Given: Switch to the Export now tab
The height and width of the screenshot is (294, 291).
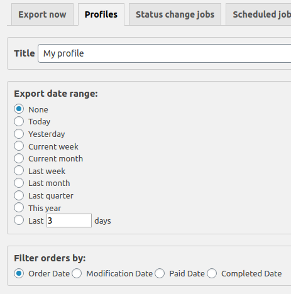Looking at the screenshot, I should [x=42, y=14].
